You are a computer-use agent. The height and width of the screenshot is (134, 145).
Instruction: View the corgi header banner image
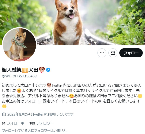(x=72, y=23)
